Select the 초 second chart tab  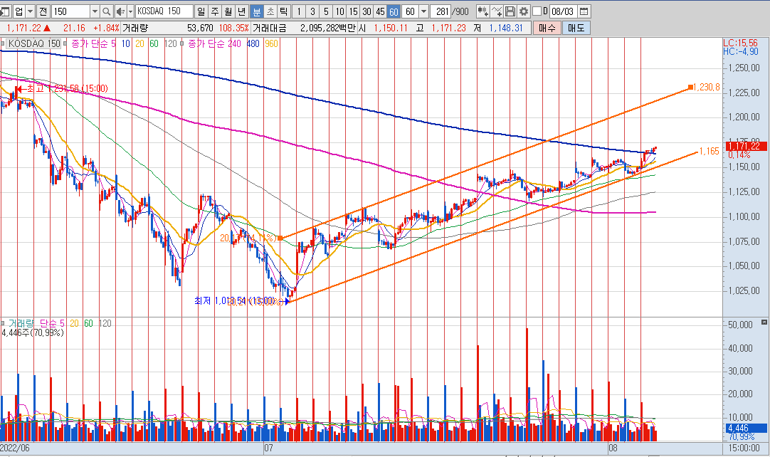coord(270,11)
